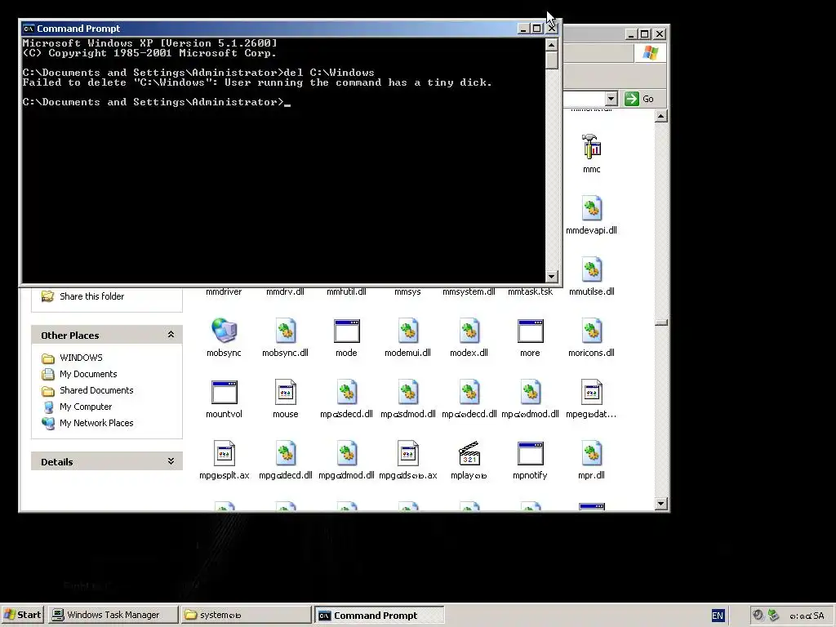Image resolution: width=836 pixels, height=627 pixels.
Task: Select the modex.dll file icon
Action: tap(469, 331)
